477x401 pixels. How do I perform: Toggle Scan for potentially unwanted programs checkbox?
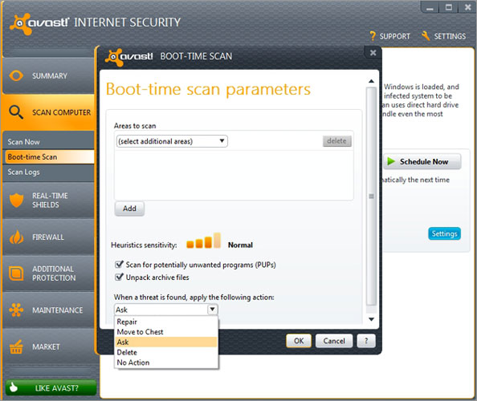click(x=119, y=265)
